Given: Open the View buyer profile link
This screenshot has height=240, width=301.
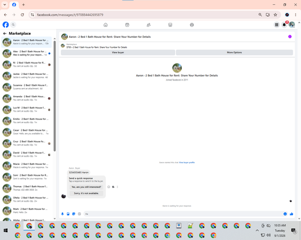Looking at the screenshot, I should click(187, 163).
